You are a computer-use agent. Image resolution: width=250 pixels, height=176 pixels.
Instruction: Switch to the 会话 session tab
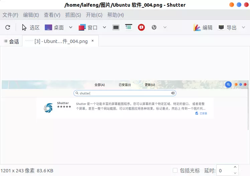point(11,41)
